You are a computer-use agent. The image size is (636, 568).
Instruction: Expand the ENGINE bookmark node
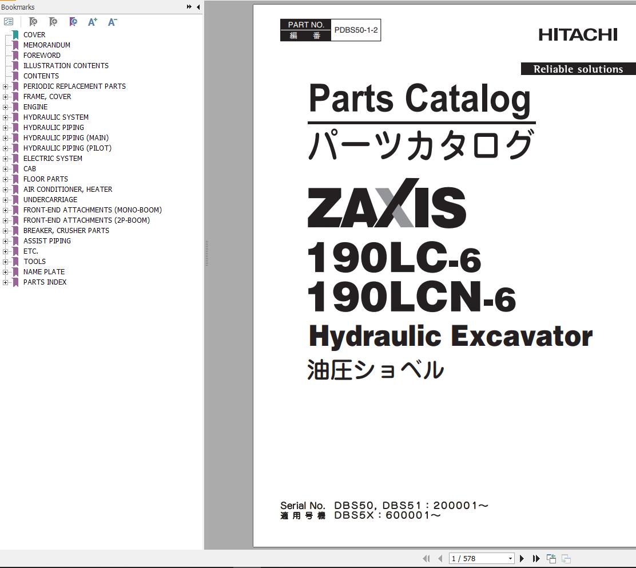click(x=6, y=107)
